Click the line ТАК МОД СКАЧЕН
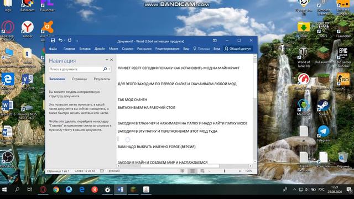The width and height of the screenshot is (354, 199). (x=132, y=99)
